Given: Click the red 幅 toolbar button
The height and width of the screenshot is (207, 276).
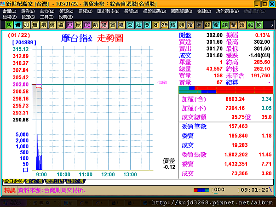Looking at the screenshot, I should 104,25.
